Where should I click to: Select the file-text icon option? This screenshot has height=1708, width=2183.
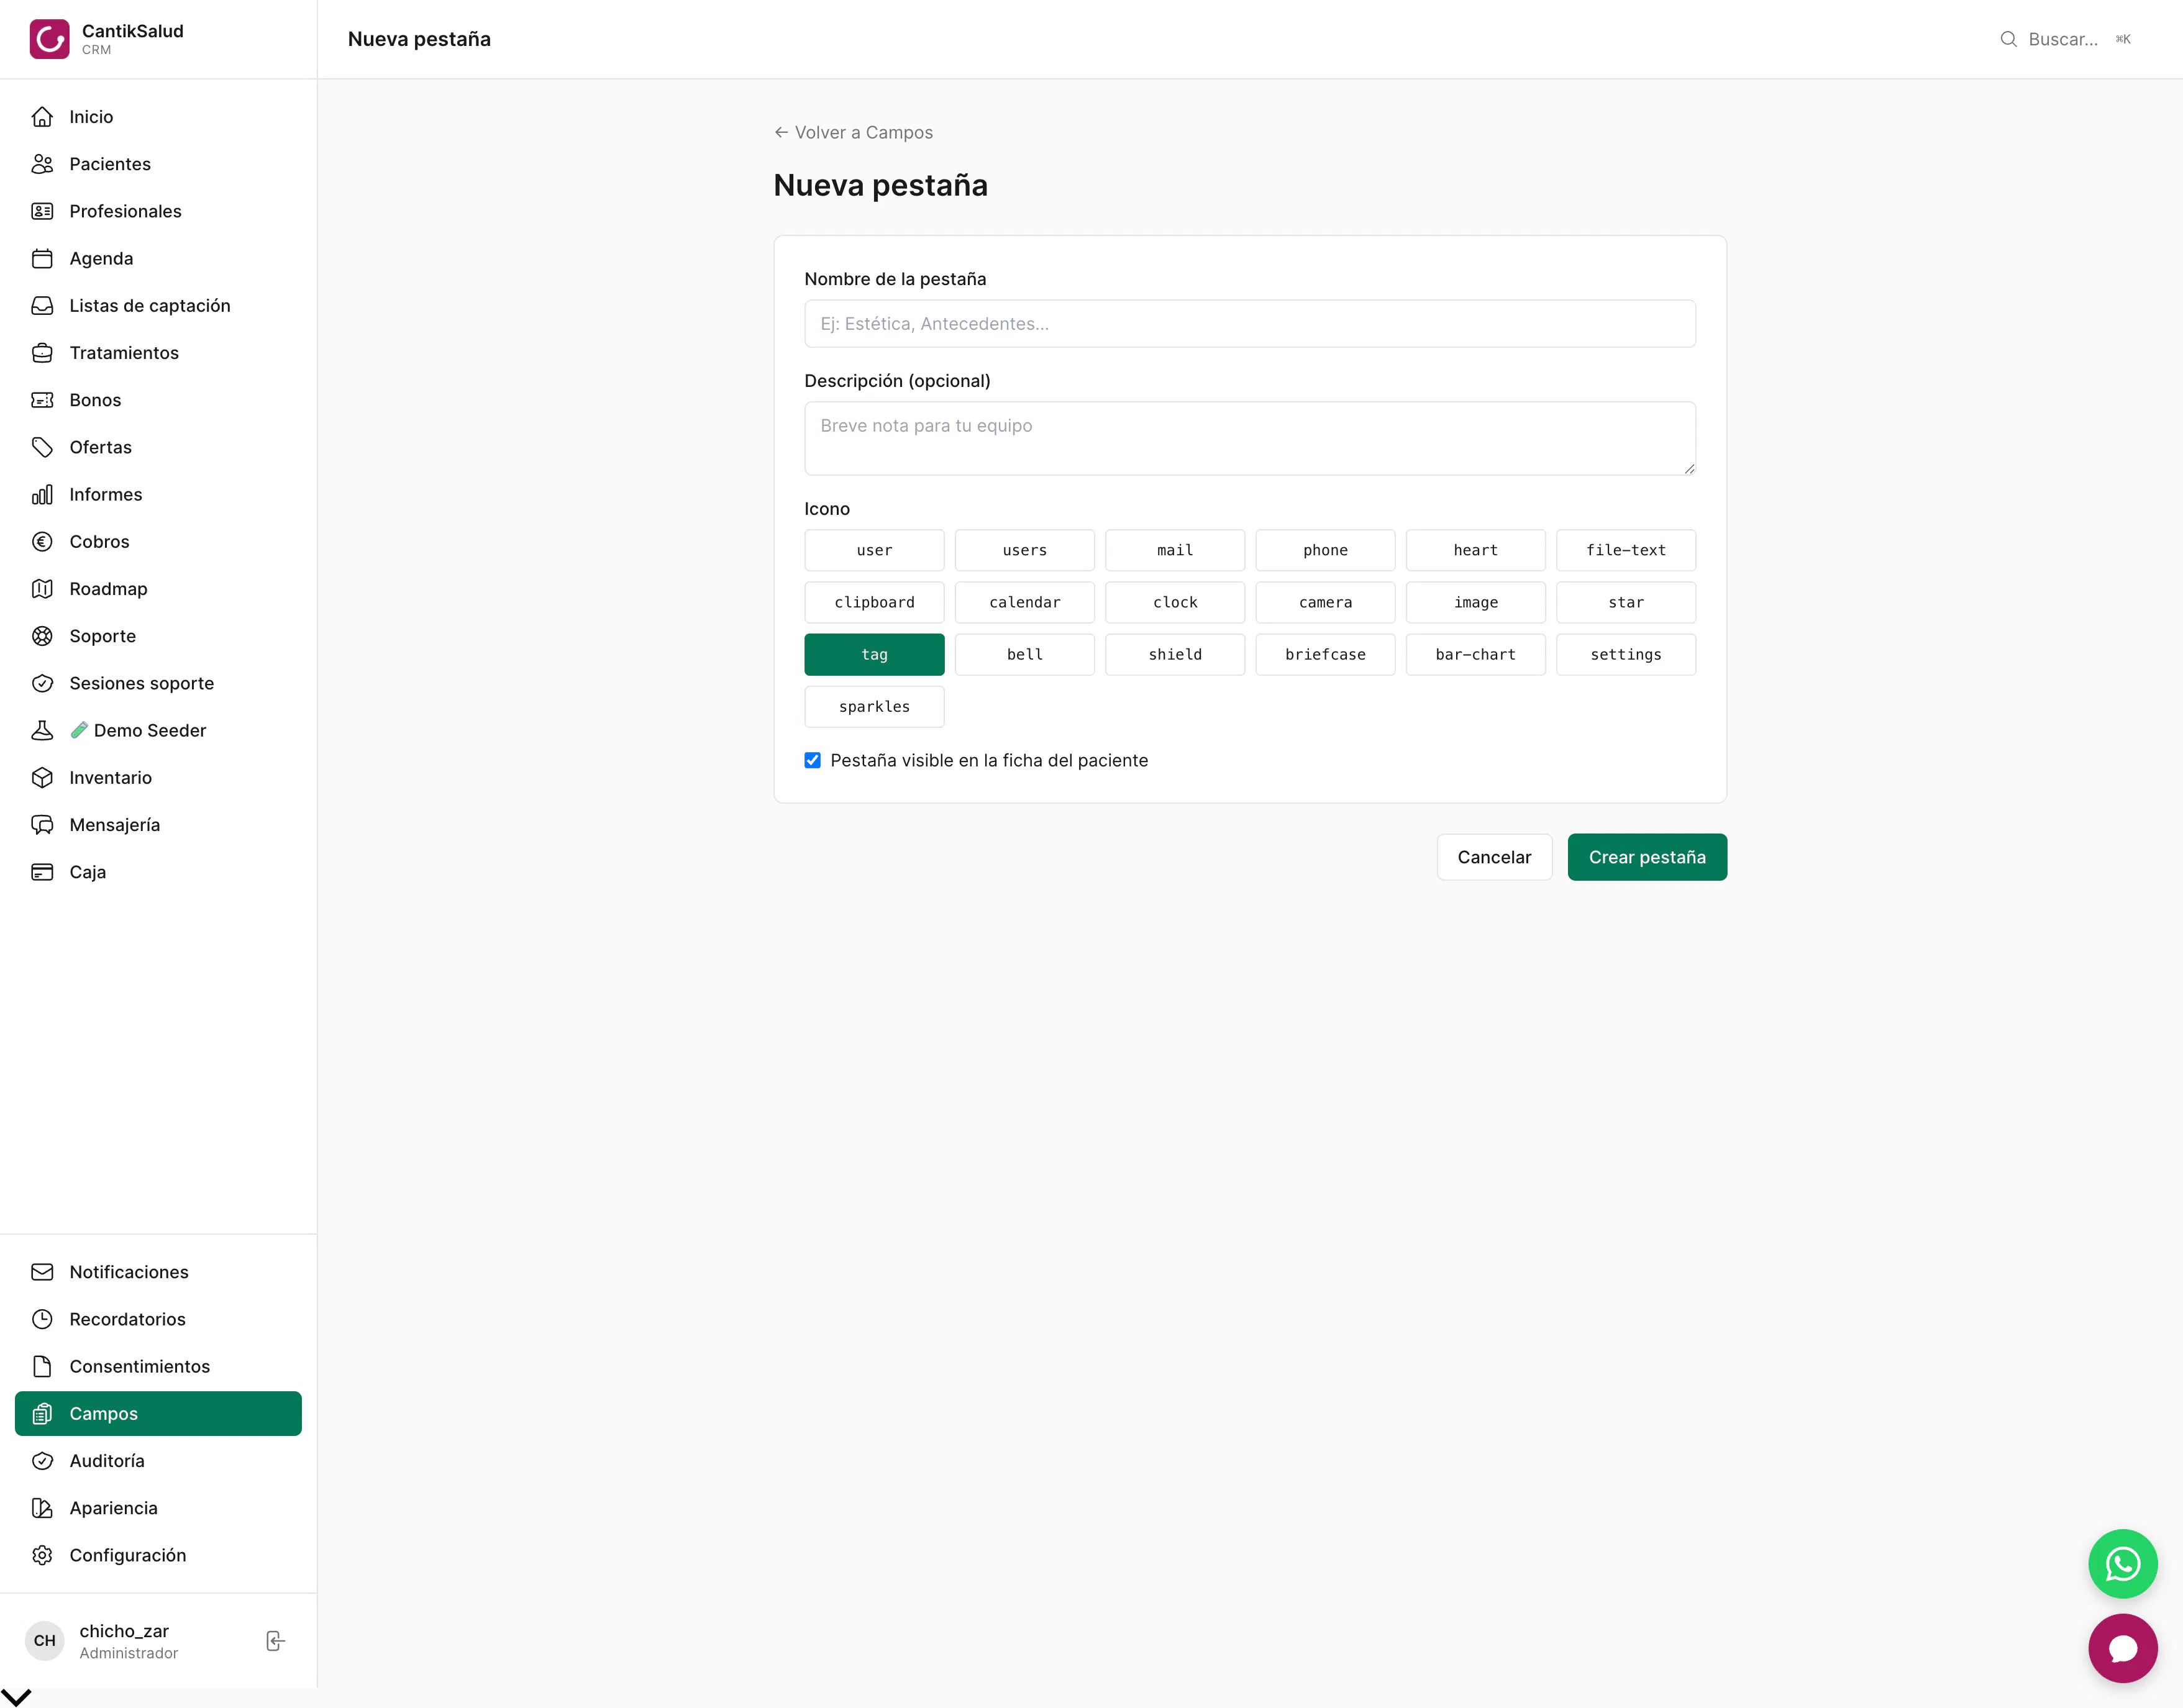click(1626, 550)
